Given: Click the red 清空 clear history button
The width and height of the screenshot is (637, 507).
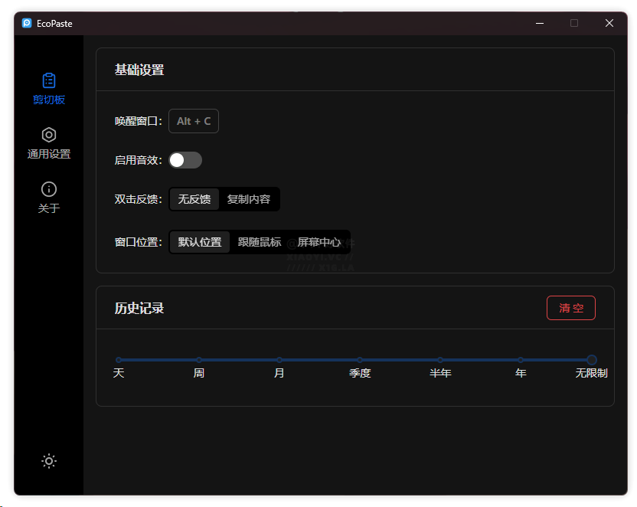Looking at the screenshot, I should [571, 308].
